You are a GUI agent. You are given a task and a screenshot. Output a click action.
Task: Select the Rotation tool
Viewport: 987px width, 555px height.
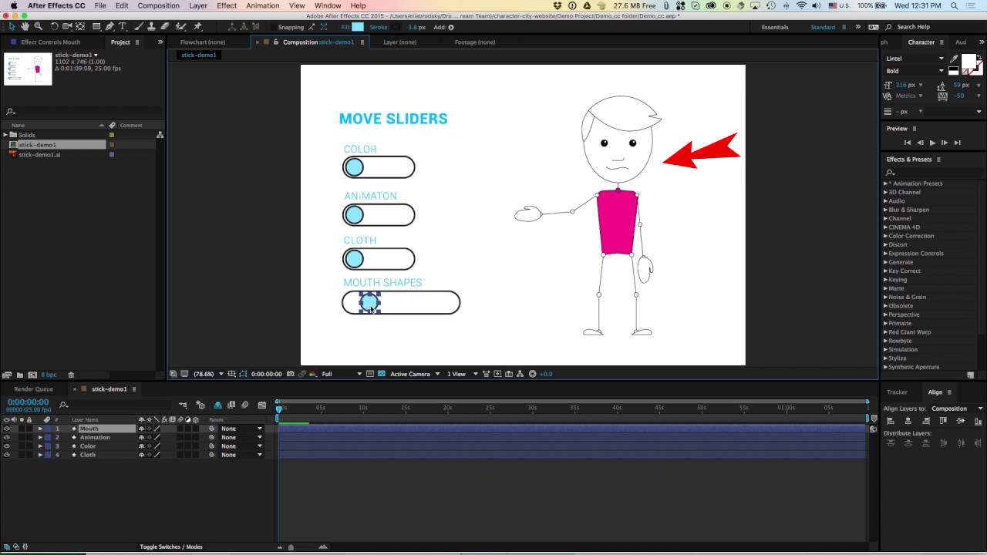[x=54, y=26]
